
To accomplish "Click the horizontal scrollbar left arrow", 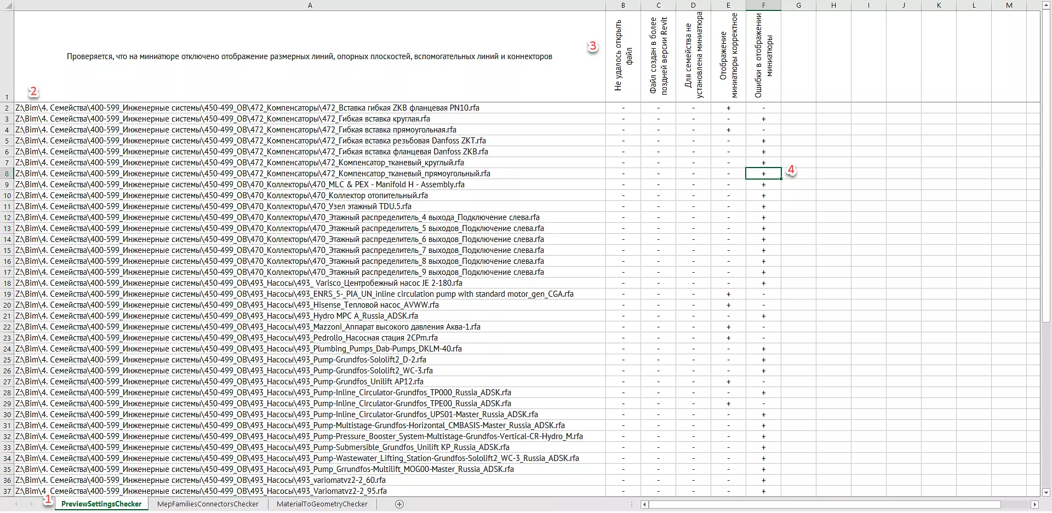I will pyautogui.click(x=644, y=504).
